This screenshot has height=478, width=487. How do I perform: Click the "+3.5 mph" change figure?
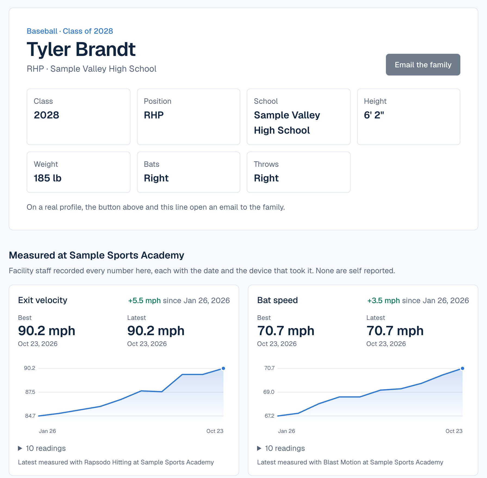[x=384, y=301]
